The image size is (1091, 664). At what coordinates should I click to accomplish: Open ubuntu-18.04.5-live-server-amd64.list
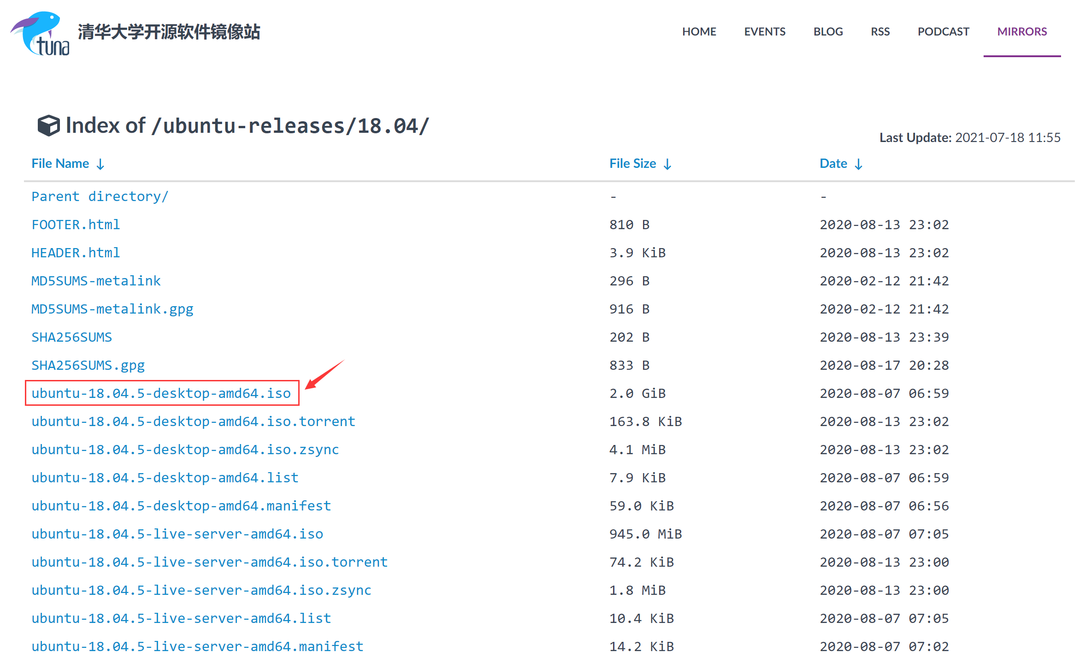(181, 618)
